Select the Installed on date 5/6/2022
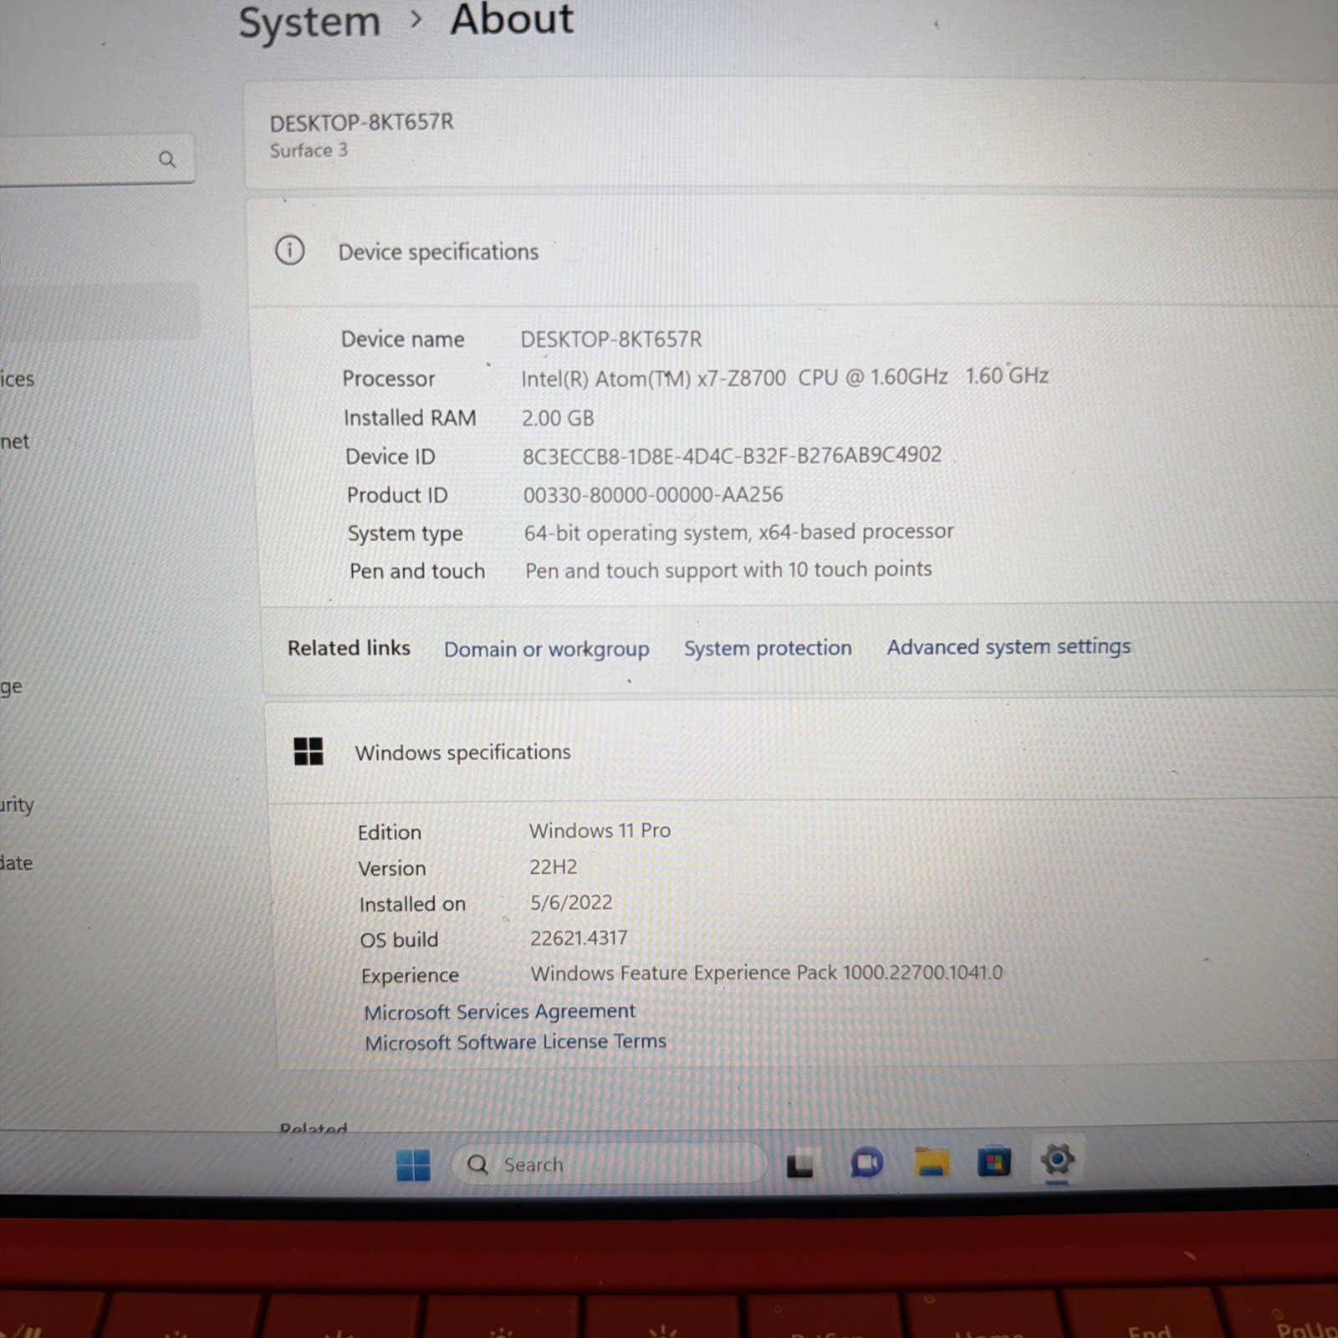 [x=571, y=903]
